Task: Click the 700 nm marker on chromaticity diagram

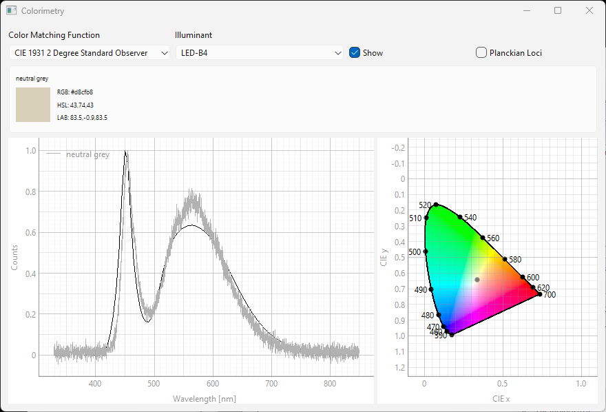Action: pyautogui.click(x=539, y=294)
